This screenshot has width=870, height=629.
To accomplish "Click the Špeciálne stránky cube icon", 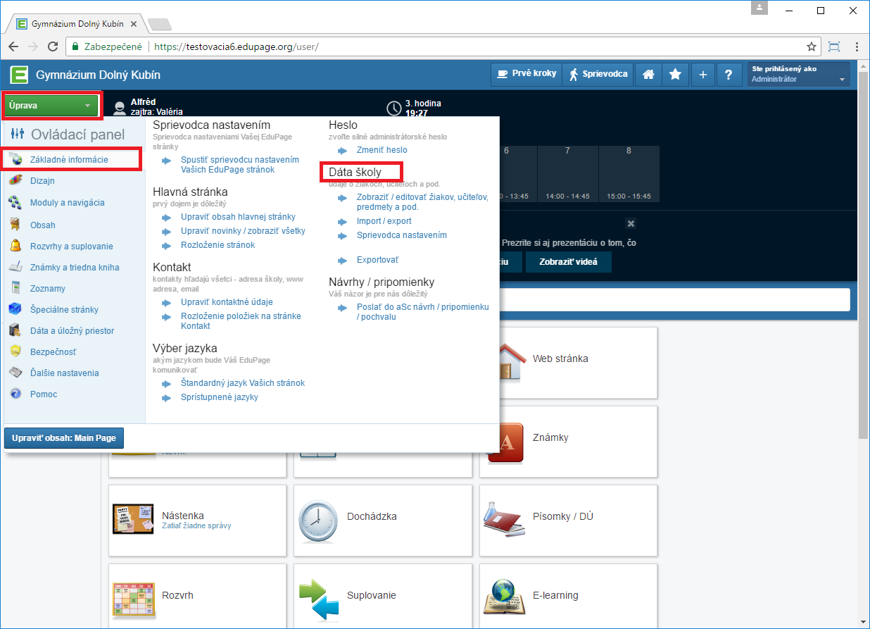I will point(15,310).
